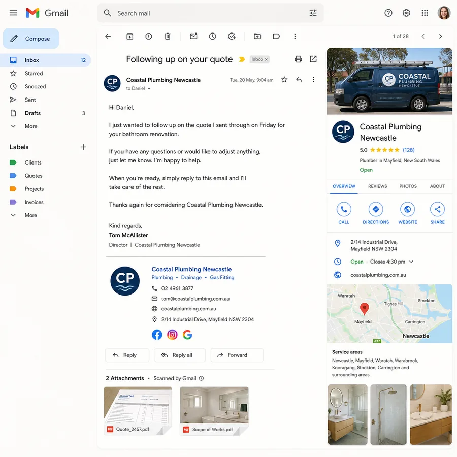Open the Sent folder
457x457 pixels.
click(30, 100)
